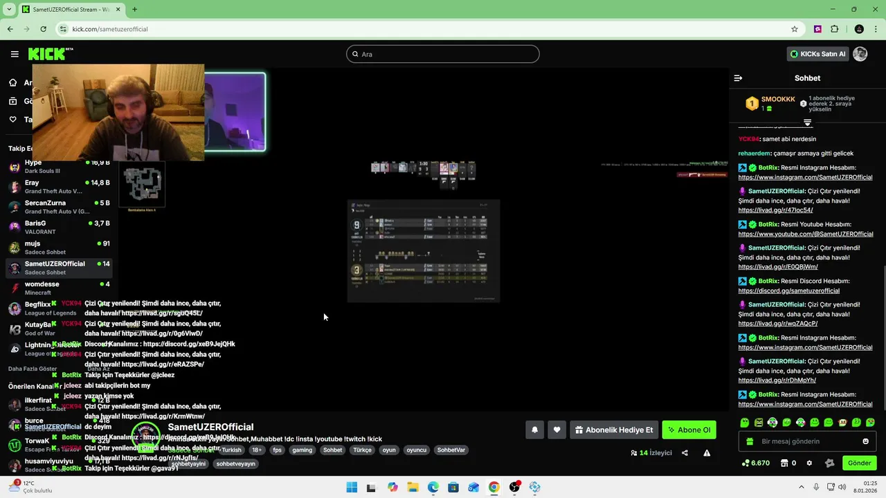Open browser extensions puzzle icon

pos(834,29)
